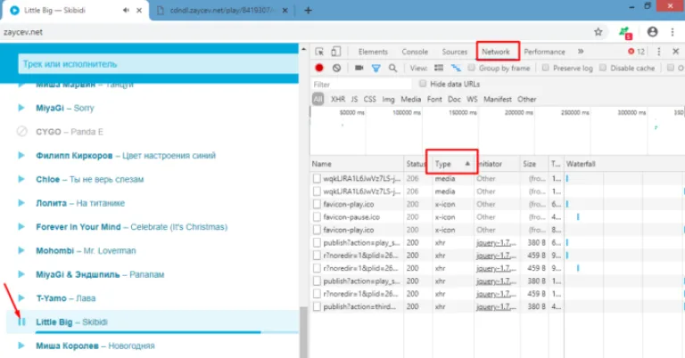Toggle the blue filter funnel icon
Viewport: 685px width, 358px height.
[376, 68]
